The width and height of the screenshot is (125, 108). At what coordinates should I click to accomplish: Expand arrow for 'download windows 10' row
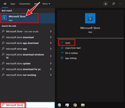coord(51,56)
